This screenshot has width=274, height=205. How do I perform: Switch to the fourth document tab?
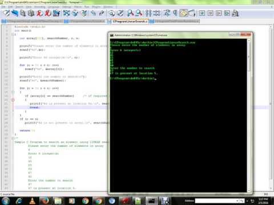175,21
